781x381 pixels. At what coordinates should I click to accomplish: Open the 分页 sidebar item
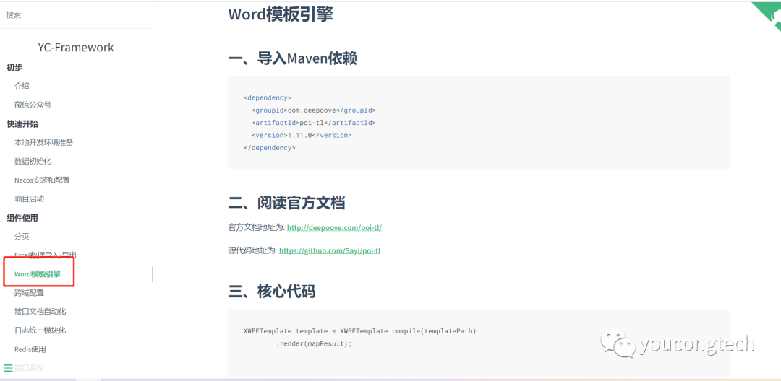(22, 237)
